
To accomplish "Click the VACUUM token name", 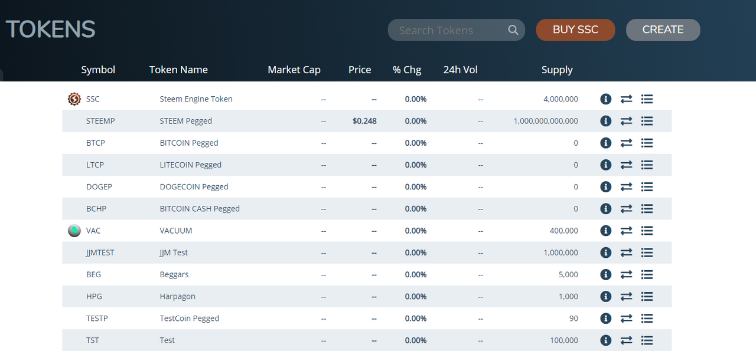I will (x=176, y=231).
